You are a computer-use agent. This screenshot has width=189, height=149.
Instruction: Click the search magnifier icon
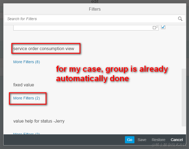coord(180,19)
